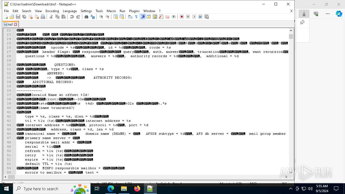Viewport: 345px width, 194px height.
Task: Open the Plugins menu
Action: (134, 11)
